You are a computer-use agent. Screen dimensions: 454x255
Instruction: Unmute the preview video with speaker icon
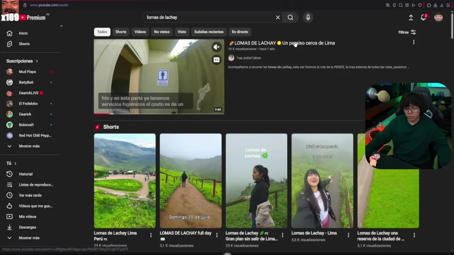216,47
